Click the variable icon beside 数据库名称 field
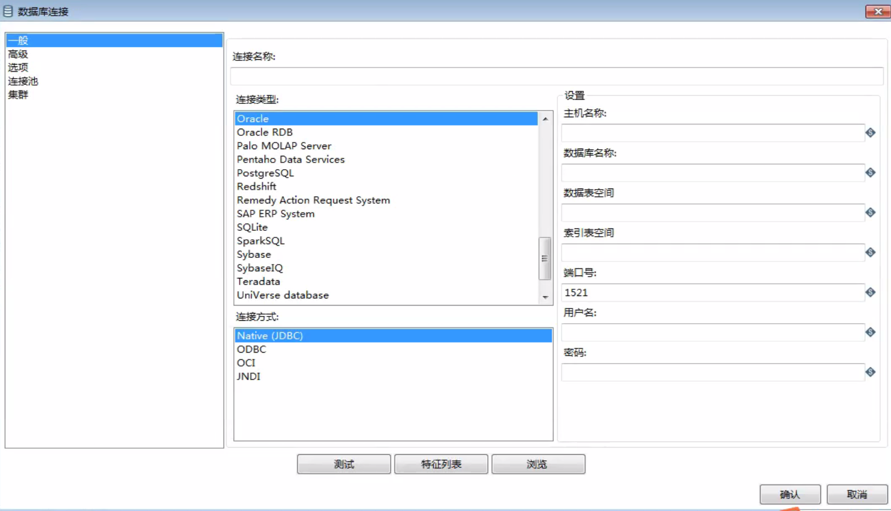891x511 pixels. pyautogui.click(x=870, y=173)
